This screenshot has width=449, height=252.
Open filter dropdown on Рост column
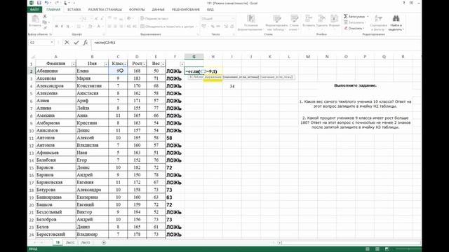coord(144,64)
